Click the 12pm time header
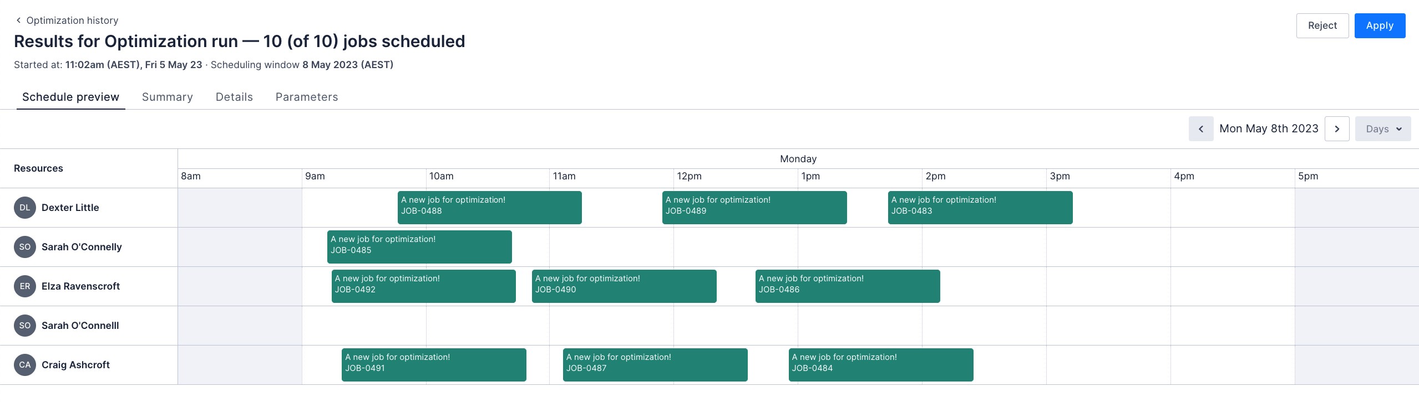 click(689, 176)
